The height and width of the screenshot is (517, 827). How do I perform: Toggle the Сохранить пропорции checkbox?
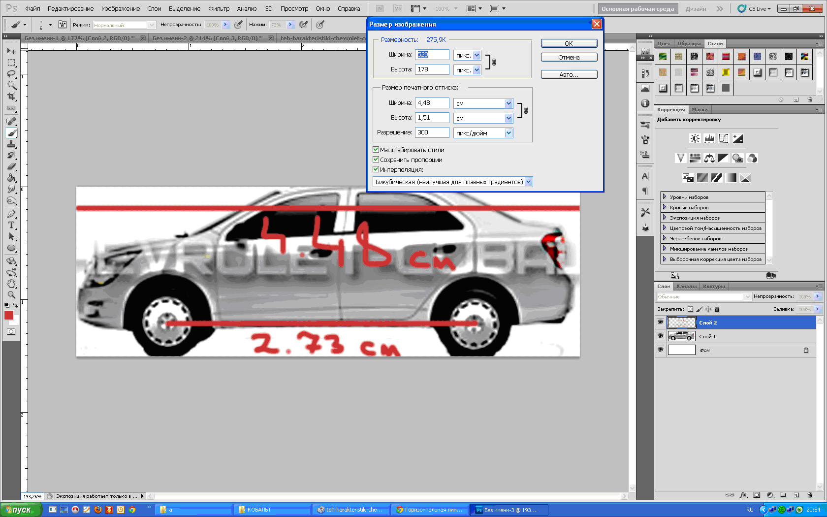pos(376,160)
